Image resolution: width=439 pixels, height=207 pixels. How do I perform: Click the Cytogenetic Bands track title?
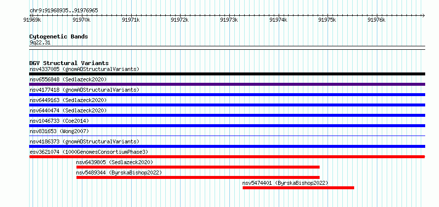pyautogui.click(x=59, y=36)
